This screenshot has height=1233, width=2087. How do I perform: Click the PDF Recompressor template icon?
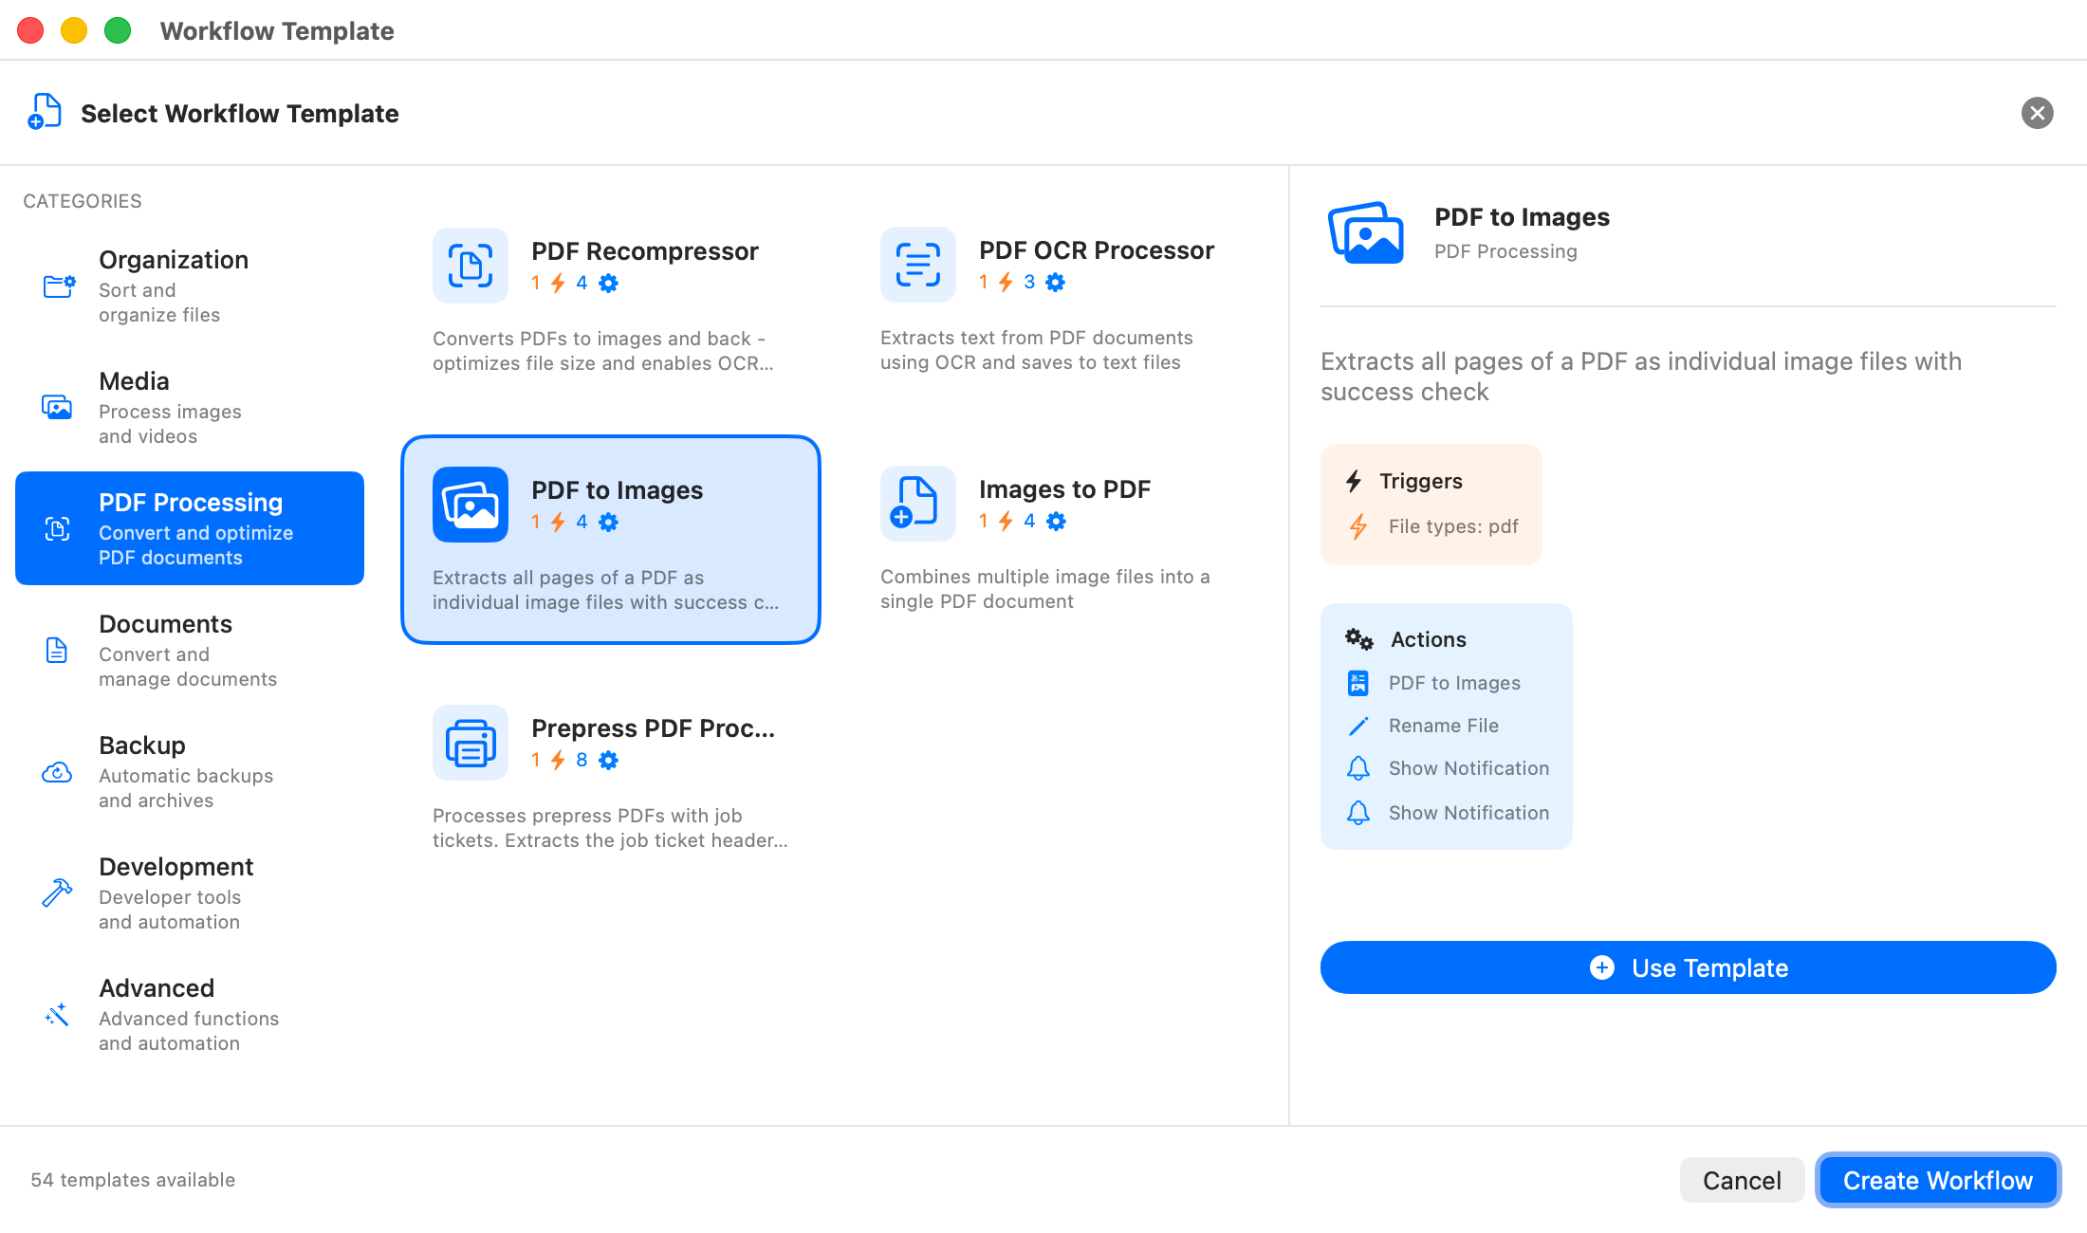coord(471,266)
